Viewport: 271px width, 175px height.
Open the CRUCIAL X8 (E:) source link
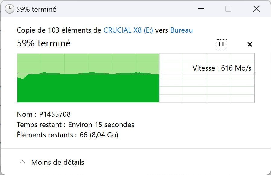click(x=128, y=30)
